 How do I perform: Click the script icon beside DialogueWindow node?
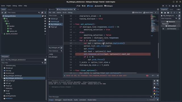coord(43,16)
